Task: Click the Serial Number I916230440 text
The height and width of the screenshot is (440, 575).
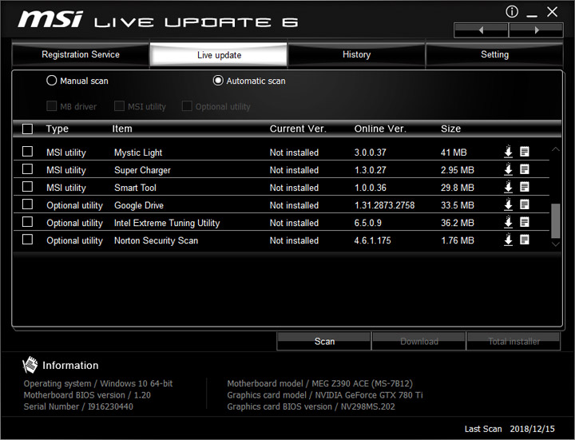Action: 78,406
